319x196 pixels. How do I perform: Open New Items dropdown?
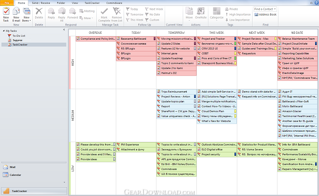[26, 21]
